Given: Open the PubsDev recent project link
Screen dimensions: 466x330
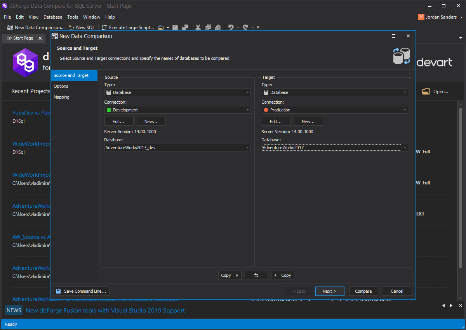Looking at the screenshot, I should point(31,113).
